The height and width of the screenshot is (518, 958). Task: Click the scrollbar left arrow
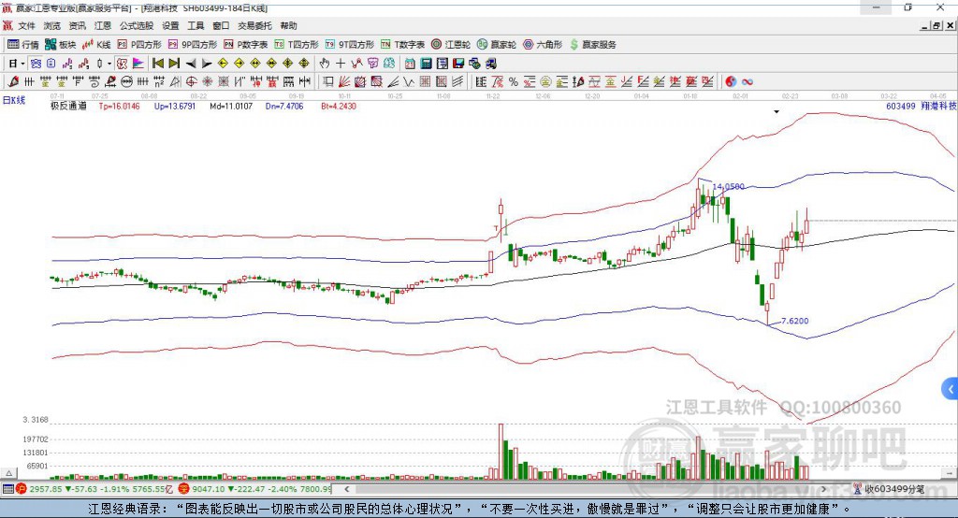pyautogui.click(x=346, y=489)
